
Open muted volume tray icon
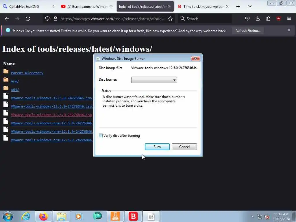pyautogui.click(x=267, y=217)
